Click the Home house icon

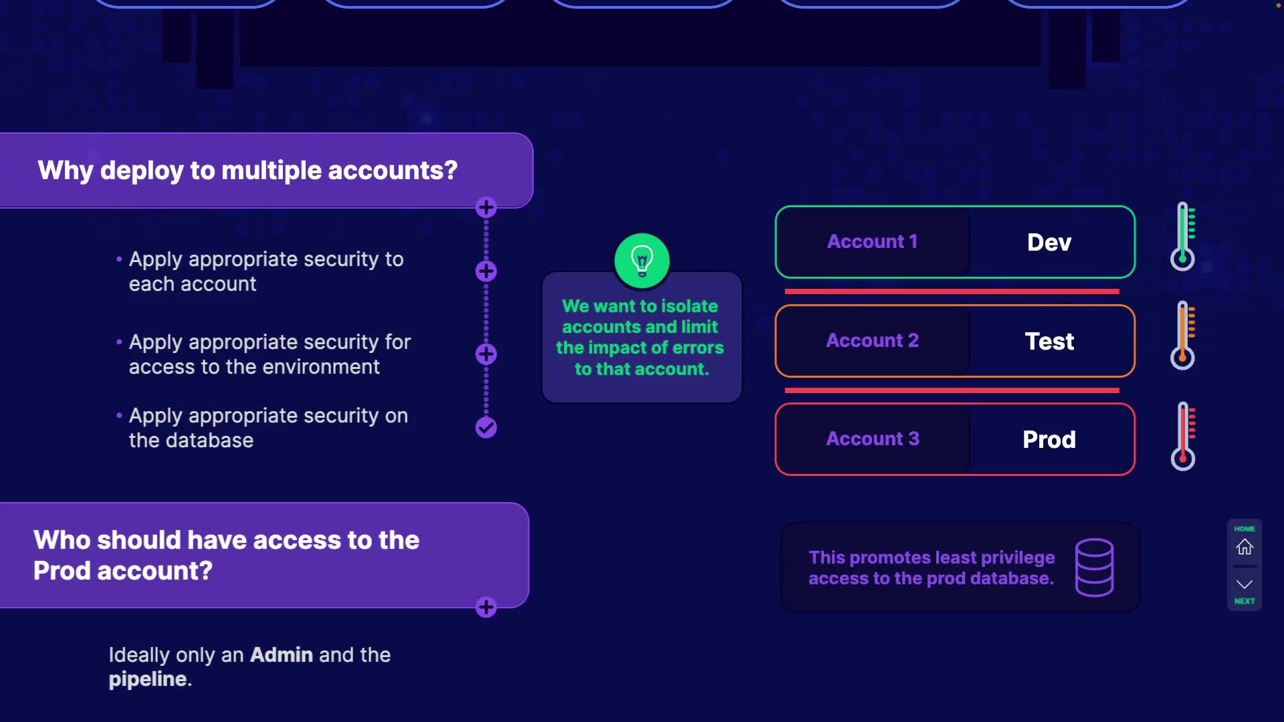coord(1244,547)
